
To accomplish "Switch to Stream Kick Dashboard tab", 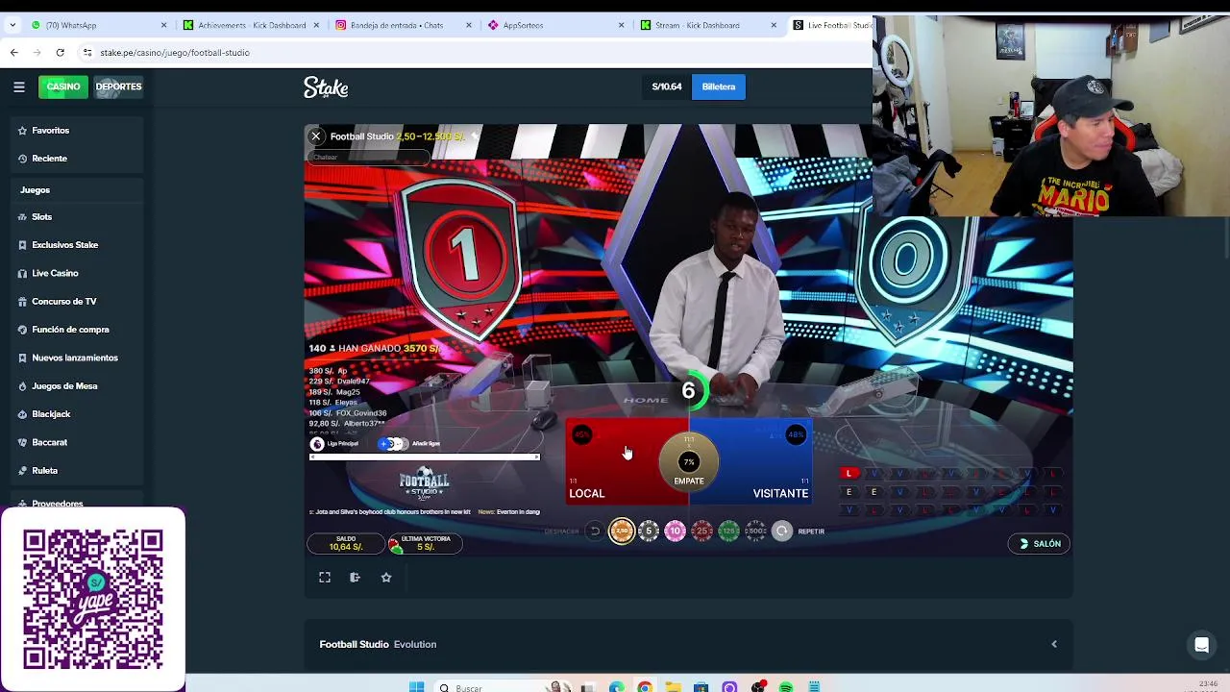I will tap(708, 25).
